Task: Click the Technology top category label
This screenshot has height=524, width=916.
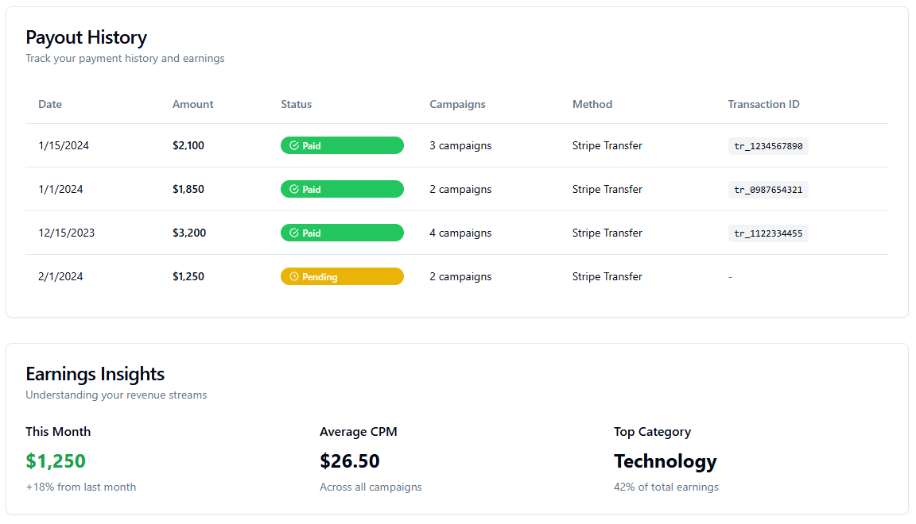Action: pyautogui.click(x=665, y=461)
